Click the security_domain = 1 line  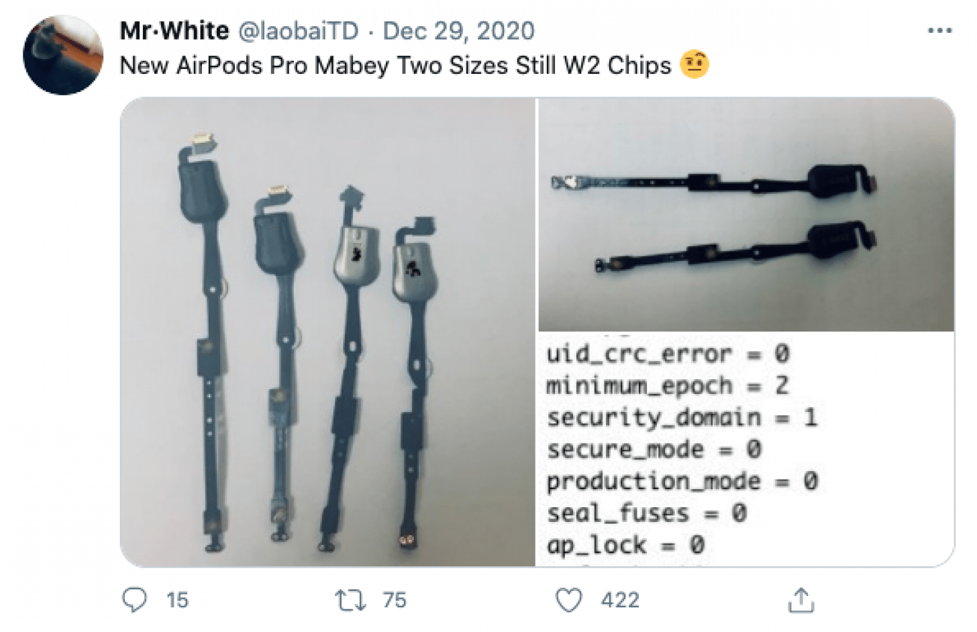[682, 417]
